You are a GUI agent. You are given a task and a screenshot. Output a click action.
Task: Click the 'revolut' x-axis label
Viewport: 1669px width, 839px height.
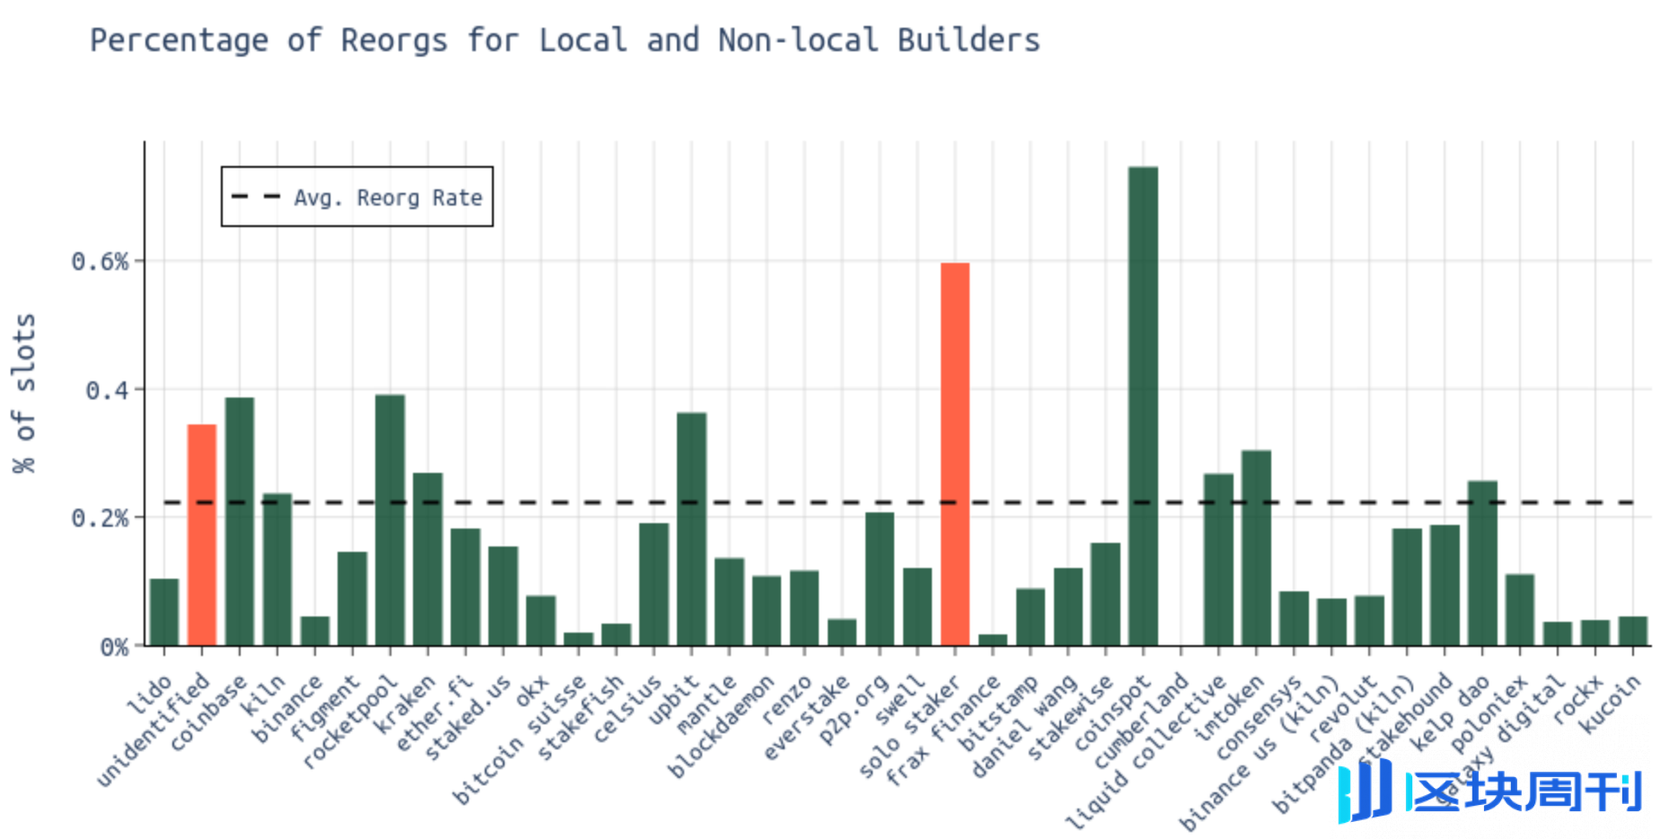[x=1342, y=707]
